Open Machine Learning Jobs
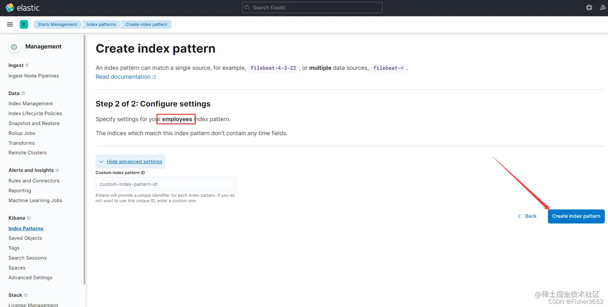 (x=35, y=201)
